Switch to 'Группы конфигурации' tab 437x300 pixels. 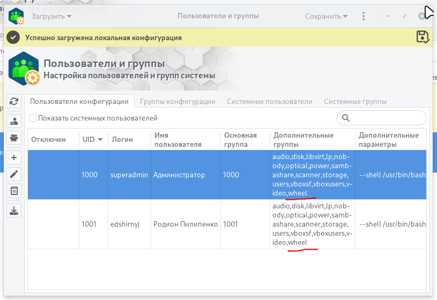point(177,101)
